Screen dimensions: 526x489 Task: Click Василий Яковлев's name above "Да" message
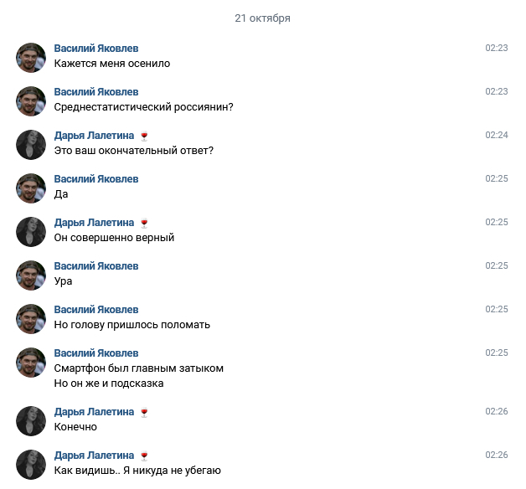point(96,179)
